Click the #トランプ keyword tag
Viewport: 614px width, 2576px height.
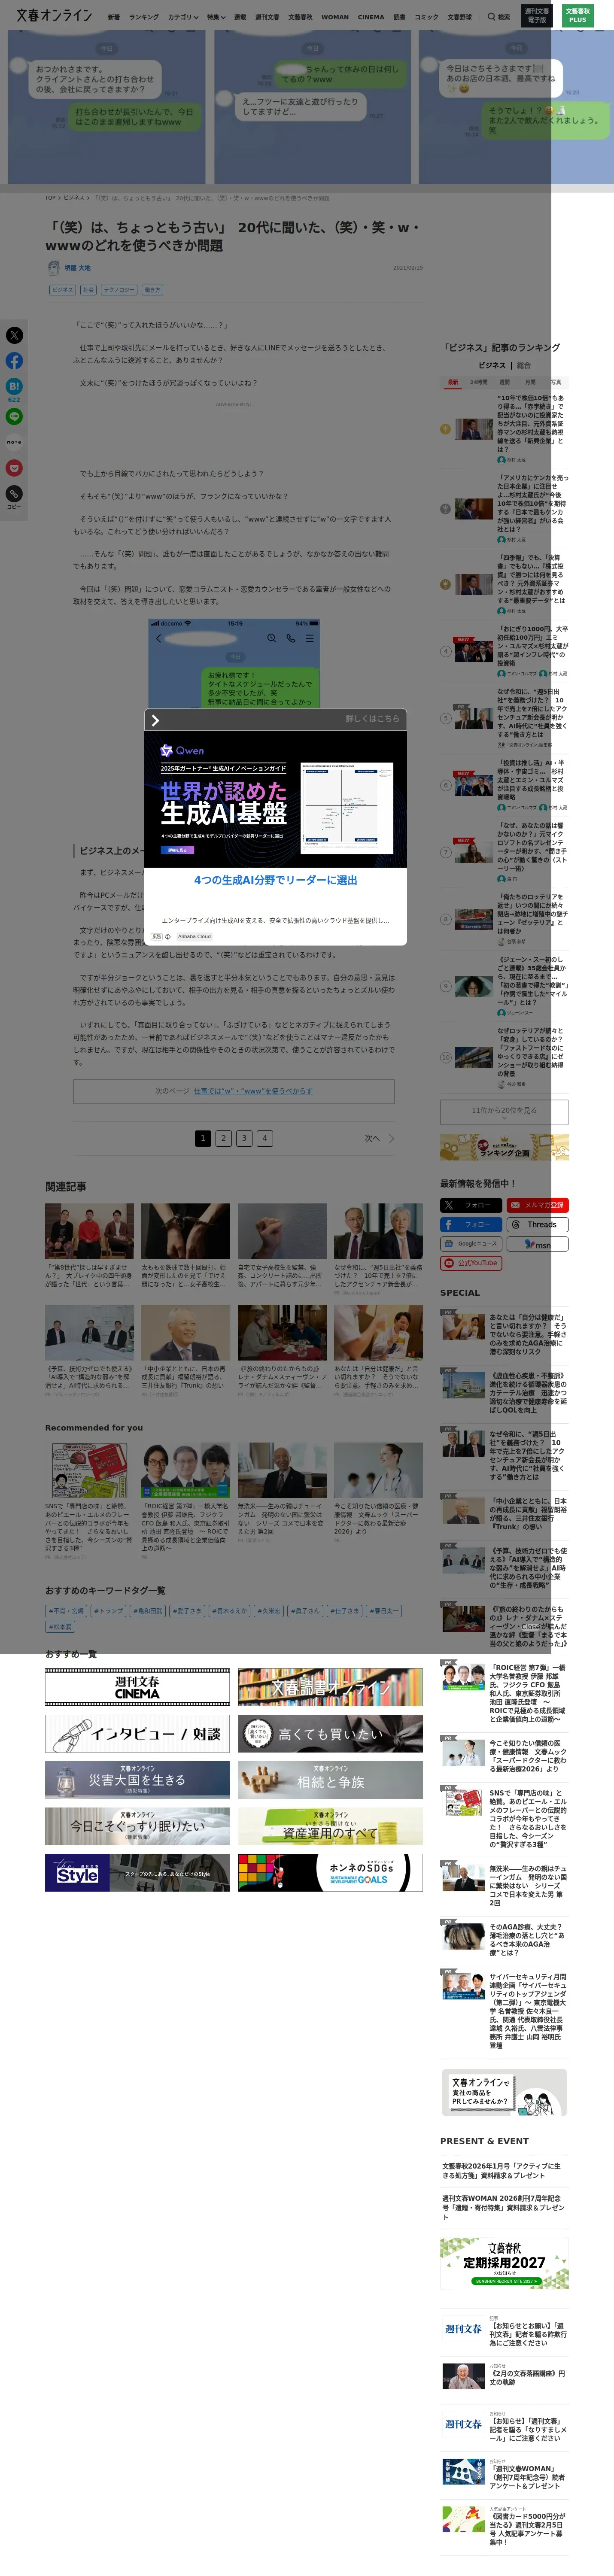click(x=108, y=1611)
